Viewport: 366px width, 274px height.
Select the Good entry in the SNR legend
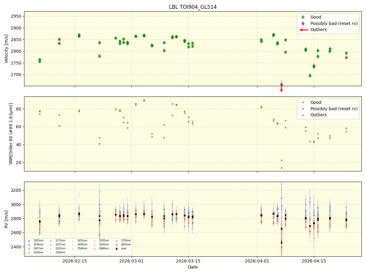316,103
